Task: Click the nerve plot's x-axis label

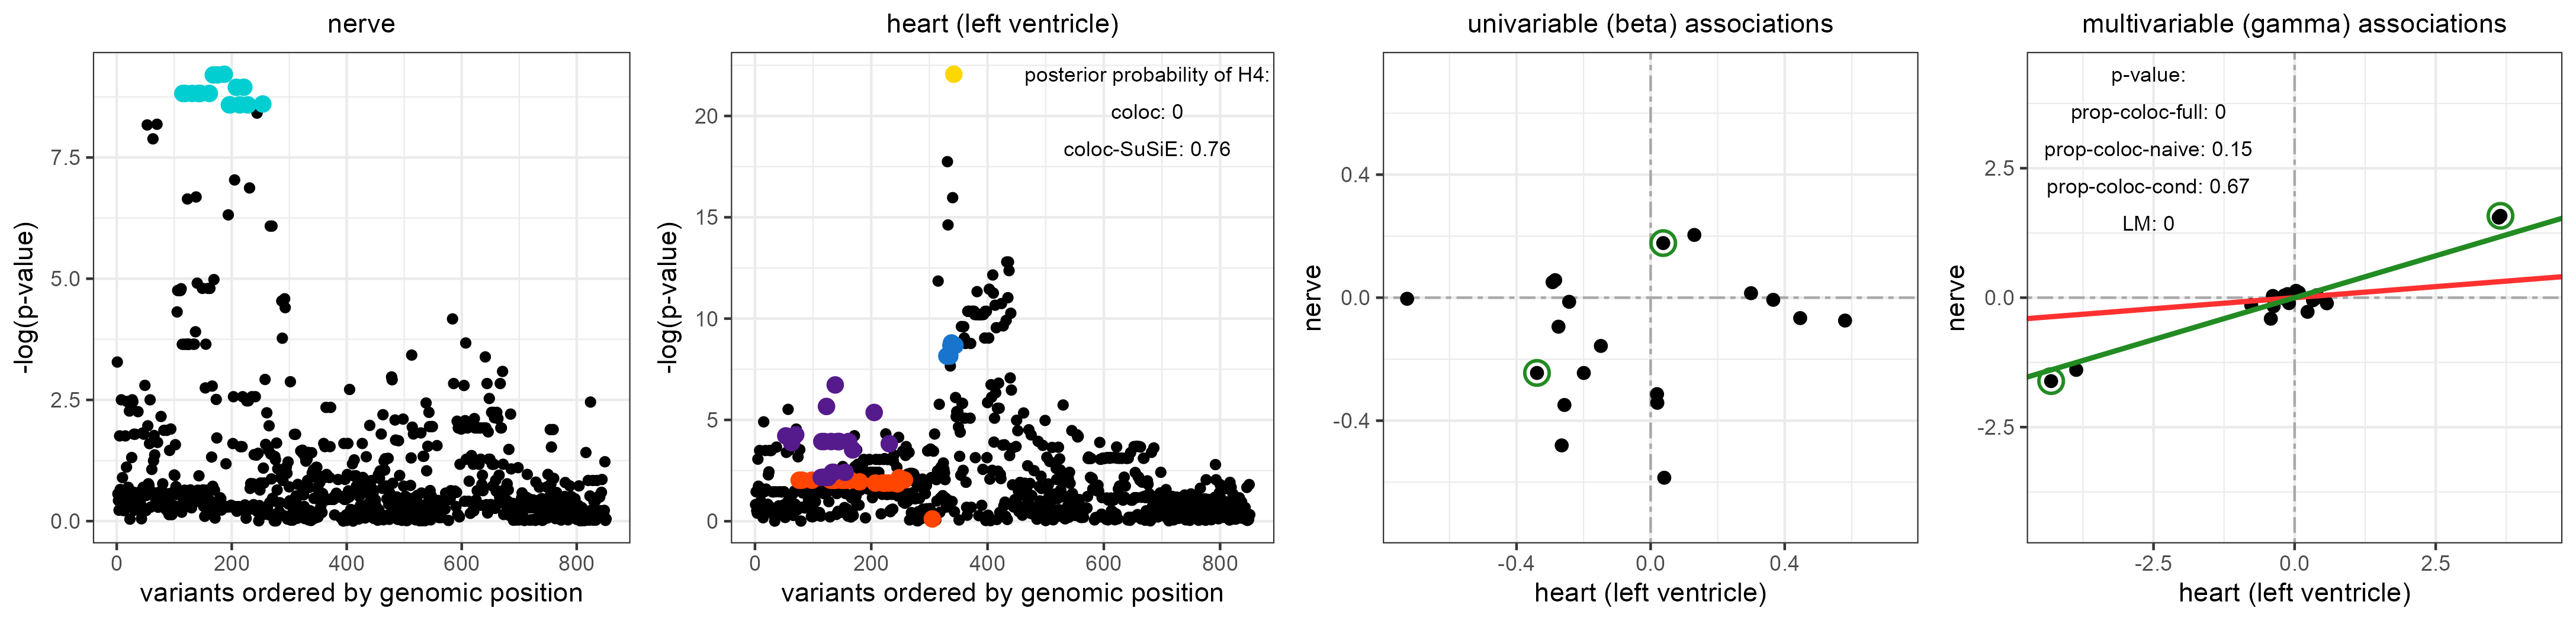Action: point(361,593)
